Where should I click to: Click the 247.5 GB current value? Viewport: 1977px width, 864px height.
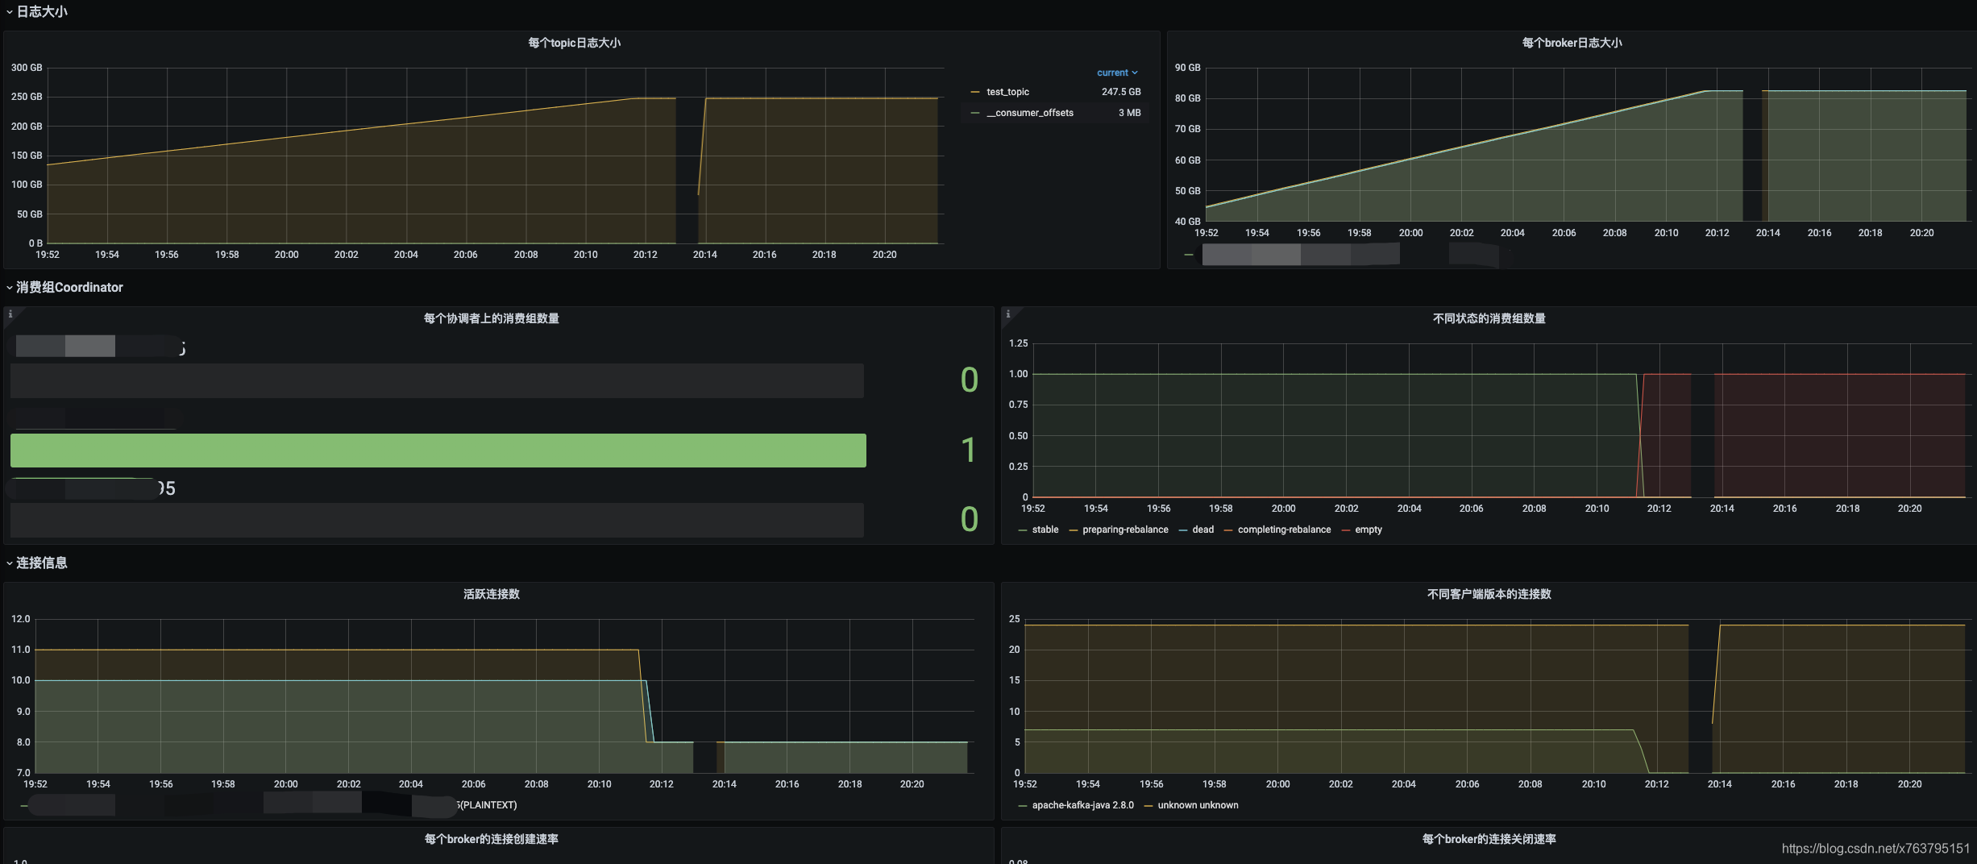tap(1121, 92)
